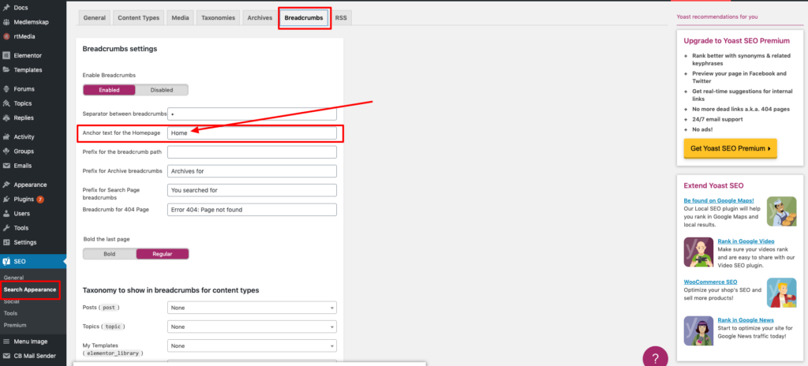Viewport: 808px width, 366px height.
Task: Click the Settings sidebar icon
Action: click(x=6, y=242)
